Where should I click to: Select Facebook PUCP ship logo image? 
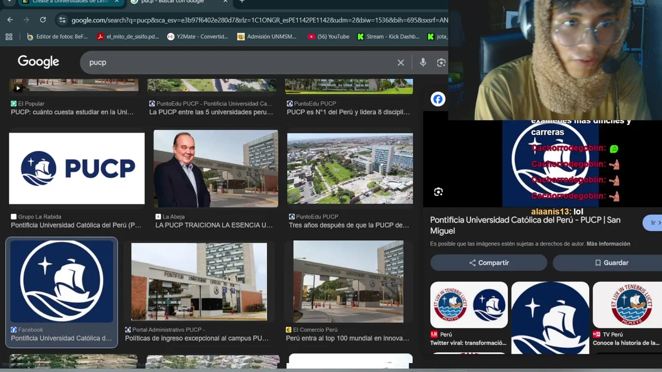click(62, 282)
